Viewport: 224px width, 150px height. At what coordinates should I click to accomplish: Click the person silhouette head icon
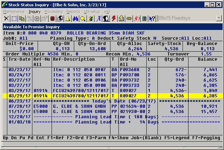pos(106,18)
